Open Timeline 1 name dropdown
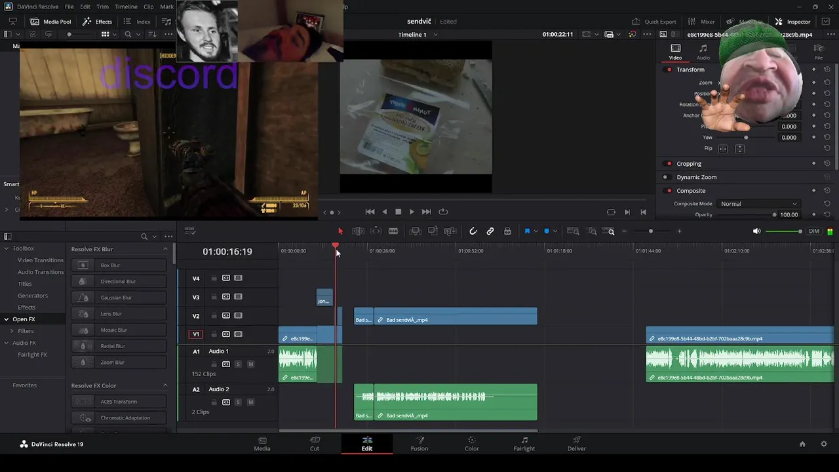 tap(435, 34)
